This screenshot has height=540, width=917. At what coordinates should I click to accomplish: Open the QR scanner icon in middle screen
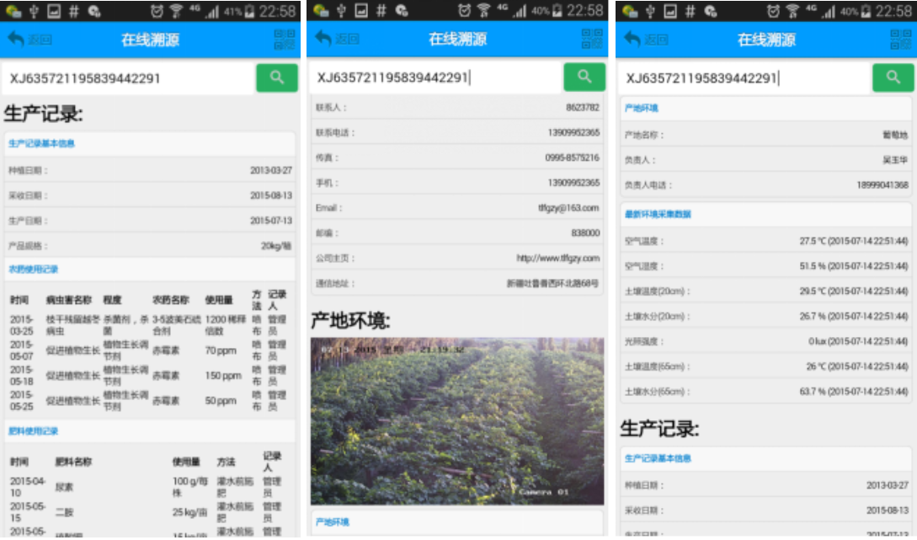[x=593, y=40]
